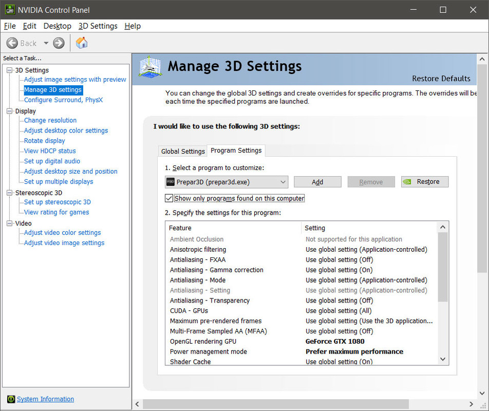This screenshot has width=489, height=411.
Task: Select Antialiasing - Transparency row
Action: tap(301, 301)
